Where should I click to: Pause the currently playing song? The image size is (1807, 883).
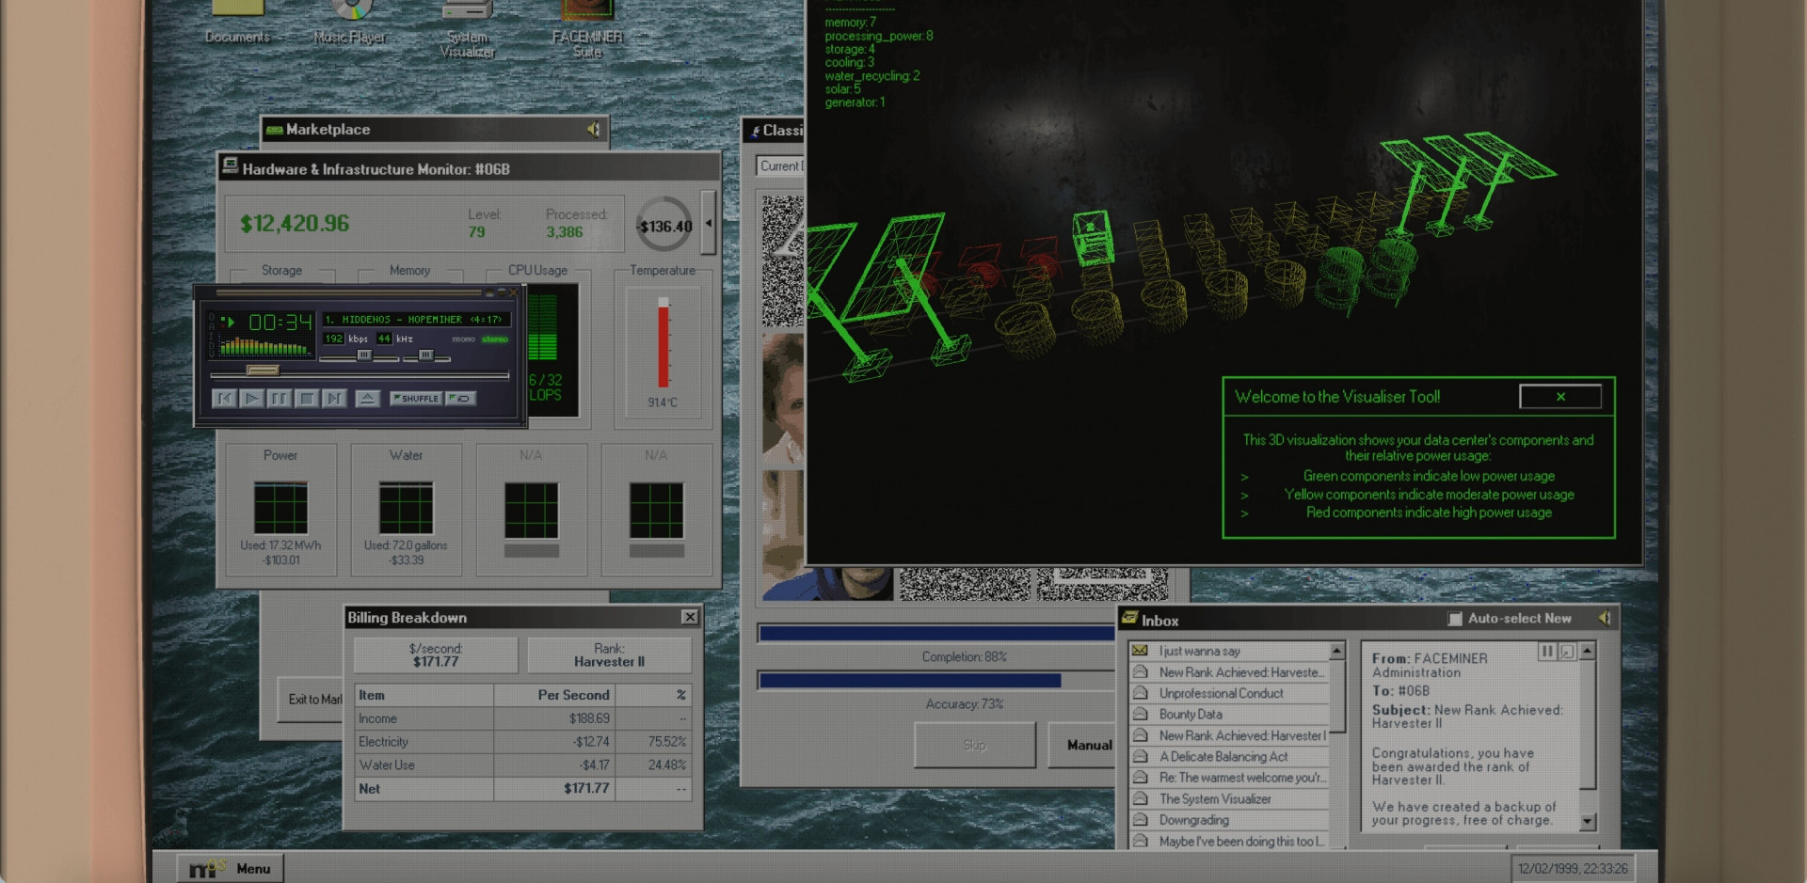click(x=279, y=399)
